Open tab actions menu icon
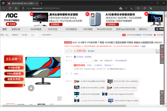 (x=3, y=3)
